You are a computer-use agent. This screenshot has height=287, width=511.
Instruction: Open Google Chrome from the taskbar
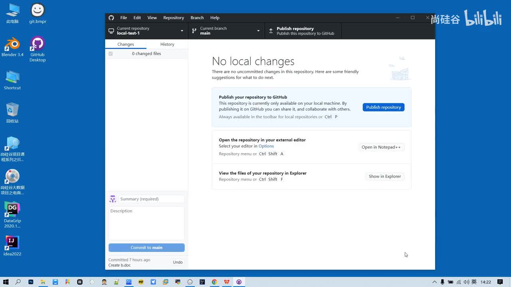tap(214, 282)
